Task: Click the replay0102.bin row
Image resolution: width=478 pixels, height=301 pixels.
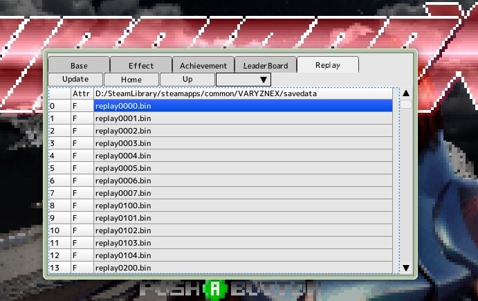Action: pos(243,230)
